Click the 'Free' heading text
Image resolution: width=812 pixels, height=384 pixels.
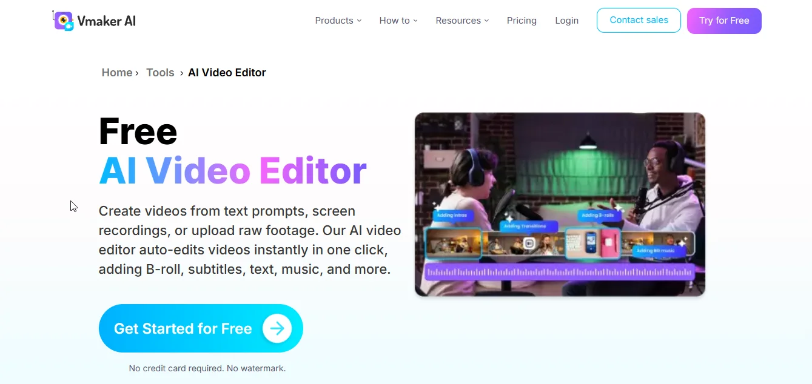(x=138, y=131)
